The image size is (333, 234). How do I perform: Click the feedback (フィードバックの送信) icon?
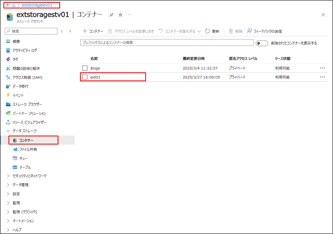click(249, 31)
